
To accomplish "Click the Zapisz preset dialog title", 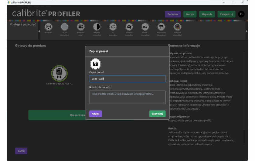I will [99, 51].
